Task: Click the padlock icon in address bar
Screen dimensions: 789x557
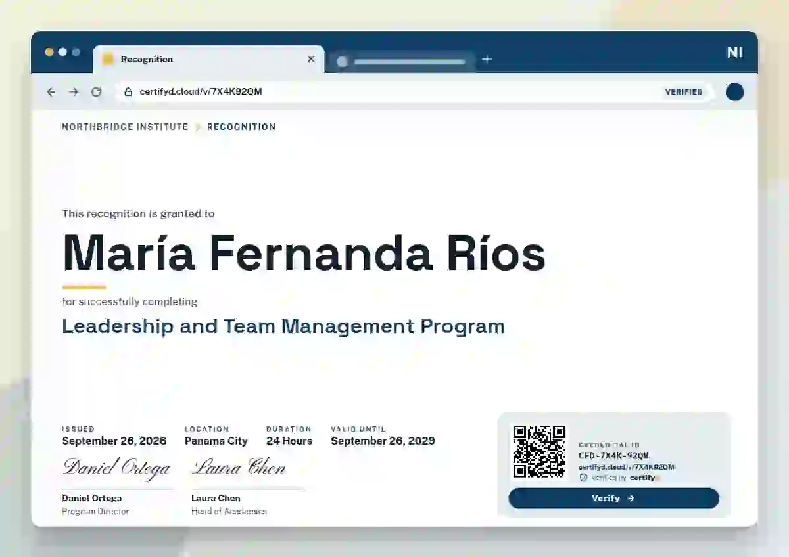Action: [x=128, y=92]
